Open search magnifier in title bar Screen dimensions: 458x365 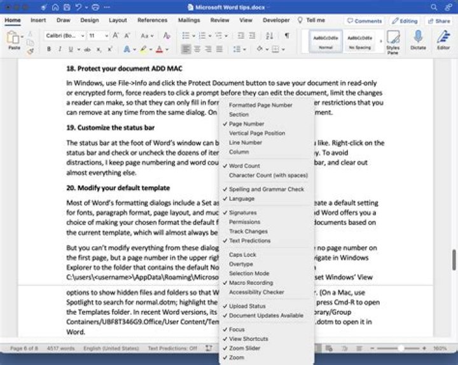pyautogui.click(x=434, y=7)
